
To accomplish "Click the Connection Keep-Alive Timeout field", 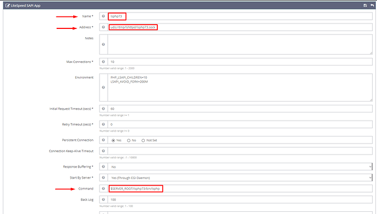I will pos(240,151).
